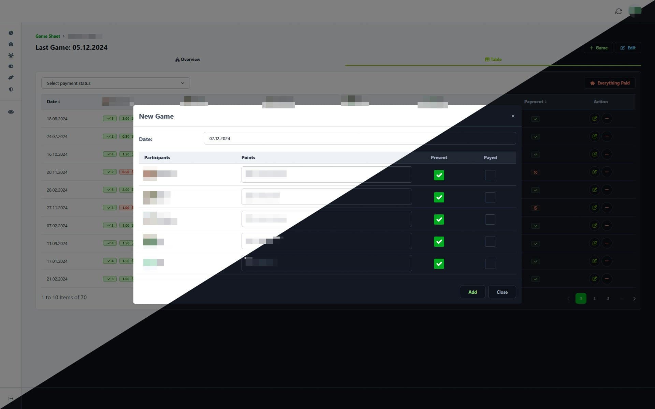Open the Game Sheet breadcrumb link
Screen dimensions: 655x409
tap(47, 36)
